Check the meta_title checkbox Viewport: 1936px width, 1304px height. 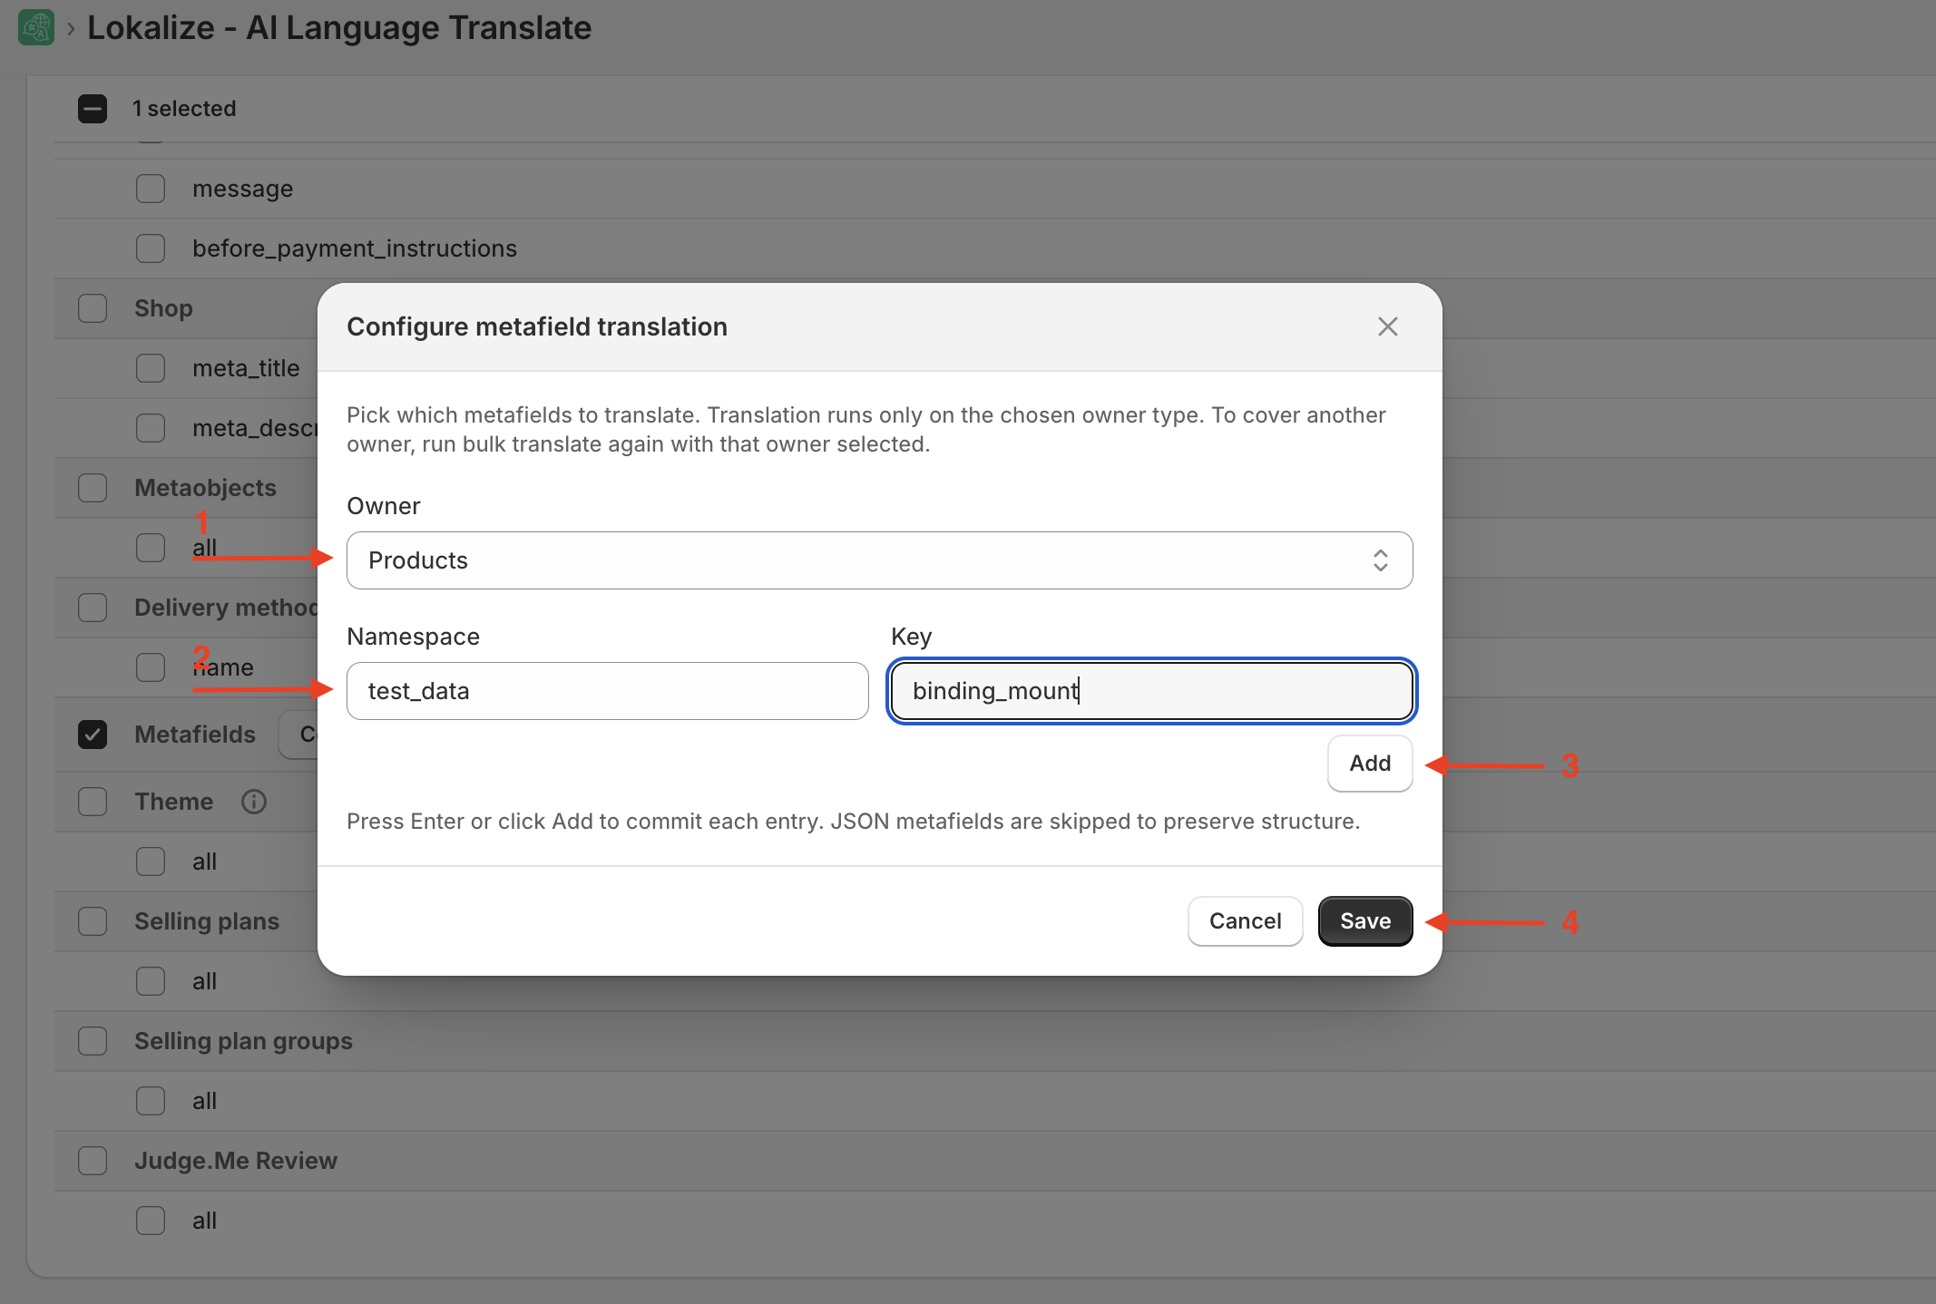(151, 368)
